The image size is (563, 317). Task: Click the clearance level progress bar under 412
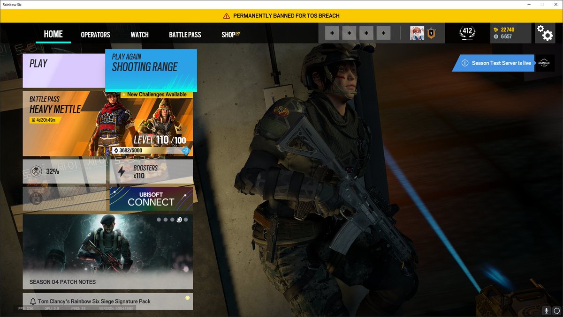467,40
